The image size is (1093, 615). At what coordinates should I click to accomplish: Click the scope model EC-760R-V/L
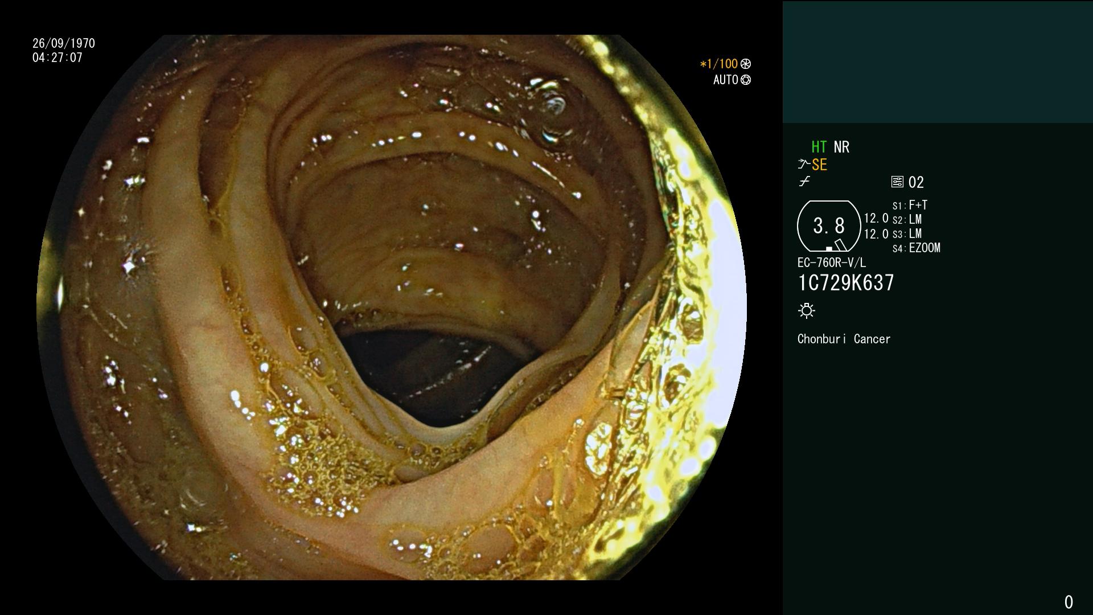click(x=832, y=263)
